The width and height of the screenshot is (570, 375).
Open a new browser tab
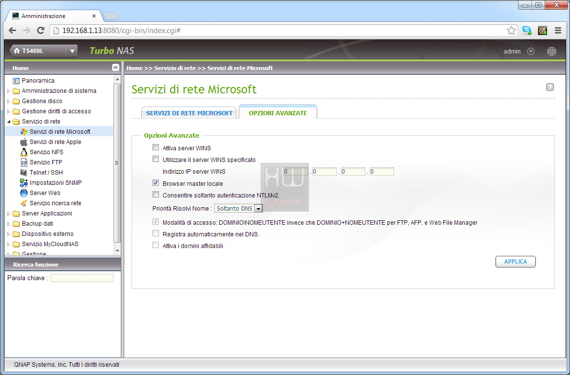(111, 16)
